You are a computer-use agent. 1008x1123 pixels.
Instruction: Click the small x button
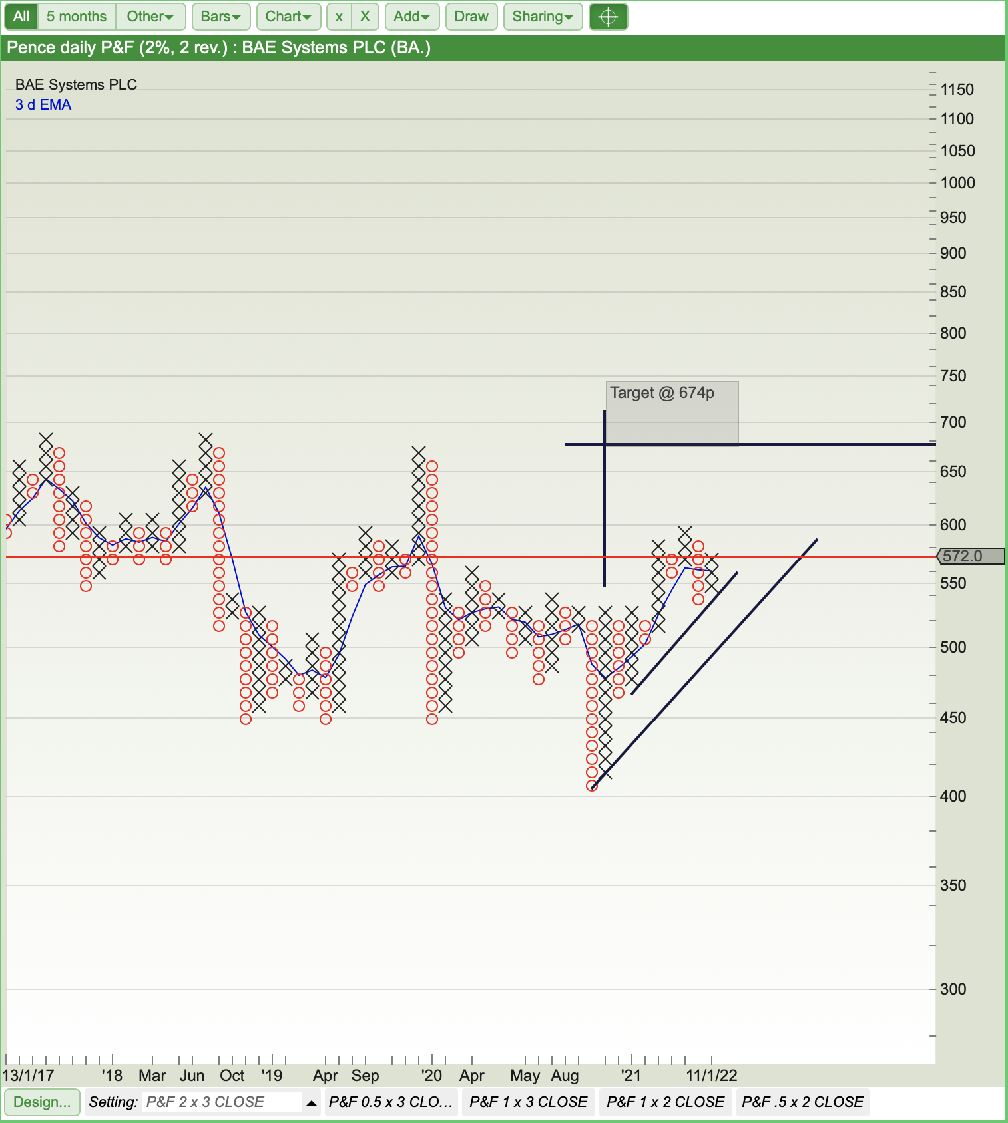[x=339, y=17]
